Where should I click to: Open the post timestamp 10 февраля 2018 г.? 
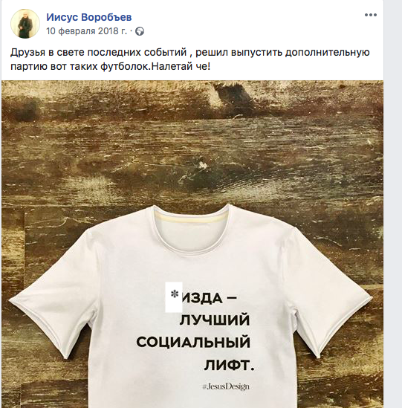(87, 31)
